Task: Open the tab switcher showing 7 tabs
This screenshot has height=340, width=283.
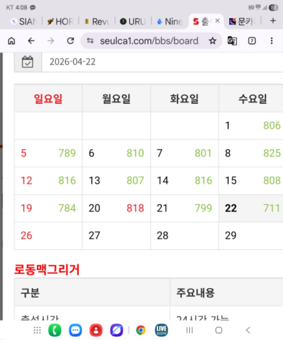Action: (252, 41)
